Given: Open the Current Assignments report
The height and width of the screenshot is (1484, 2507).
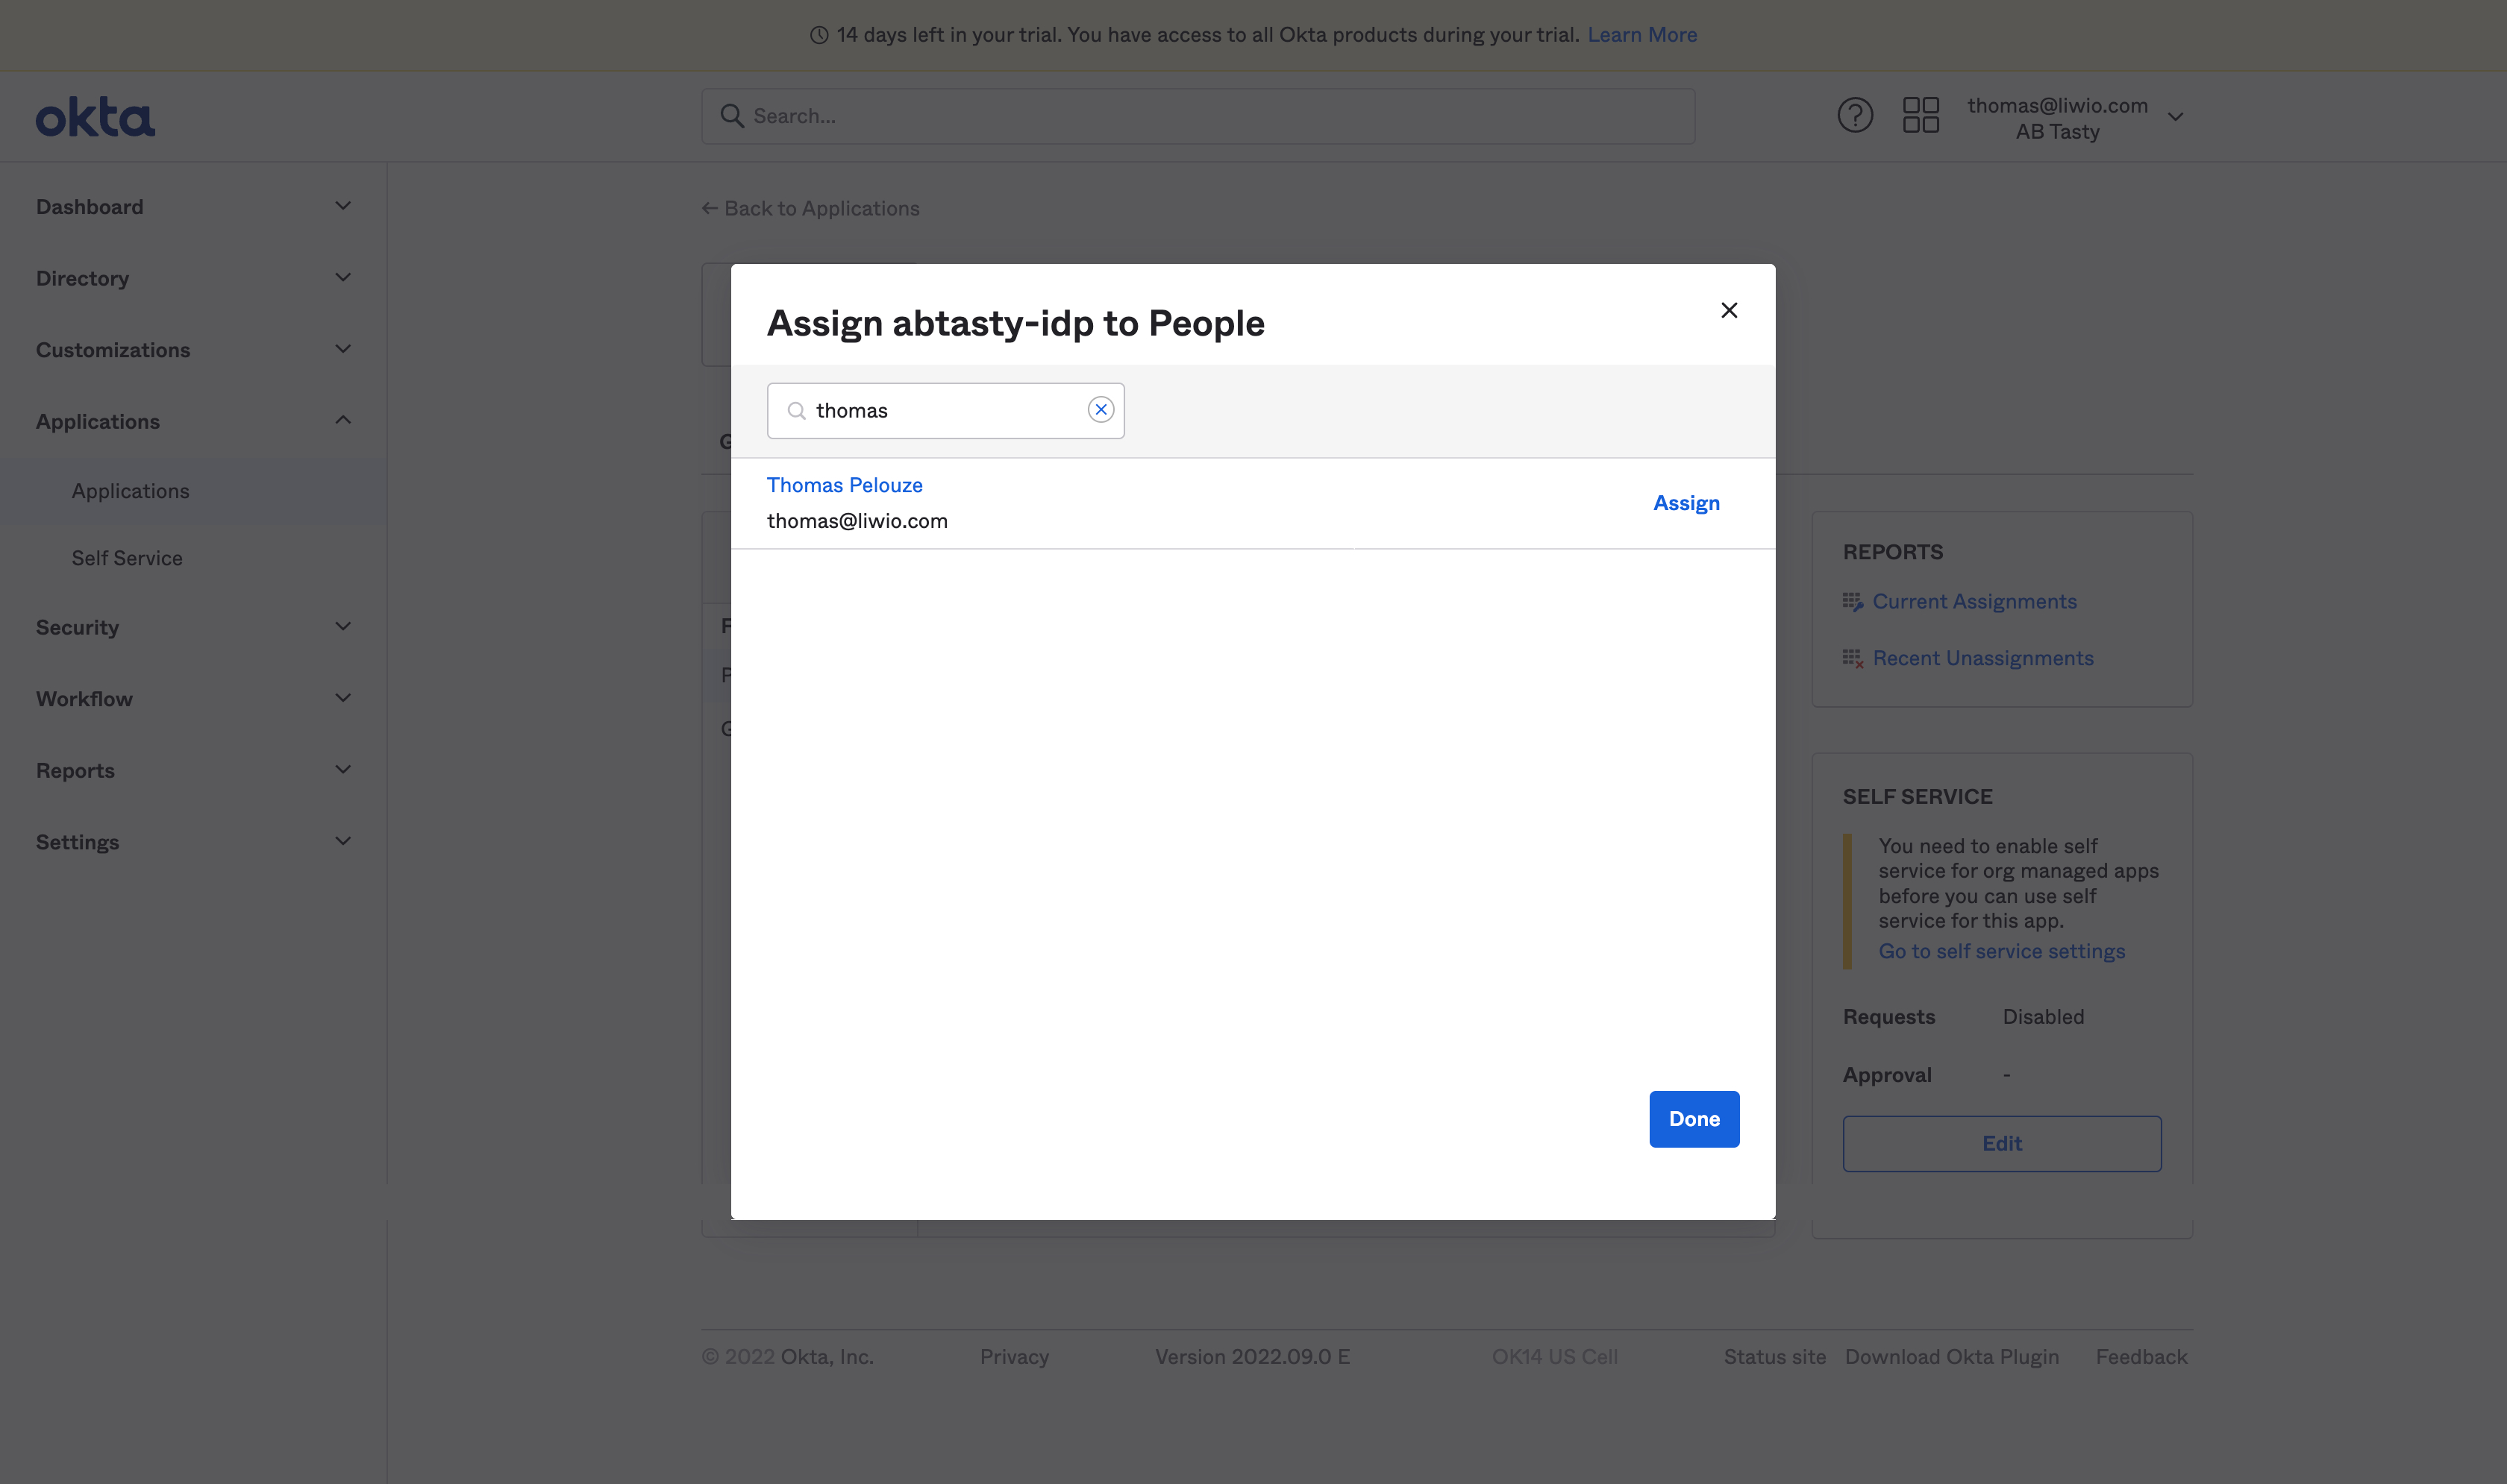Looking at the screenshot, I should pyautogui.click(x=1974, y=602).
